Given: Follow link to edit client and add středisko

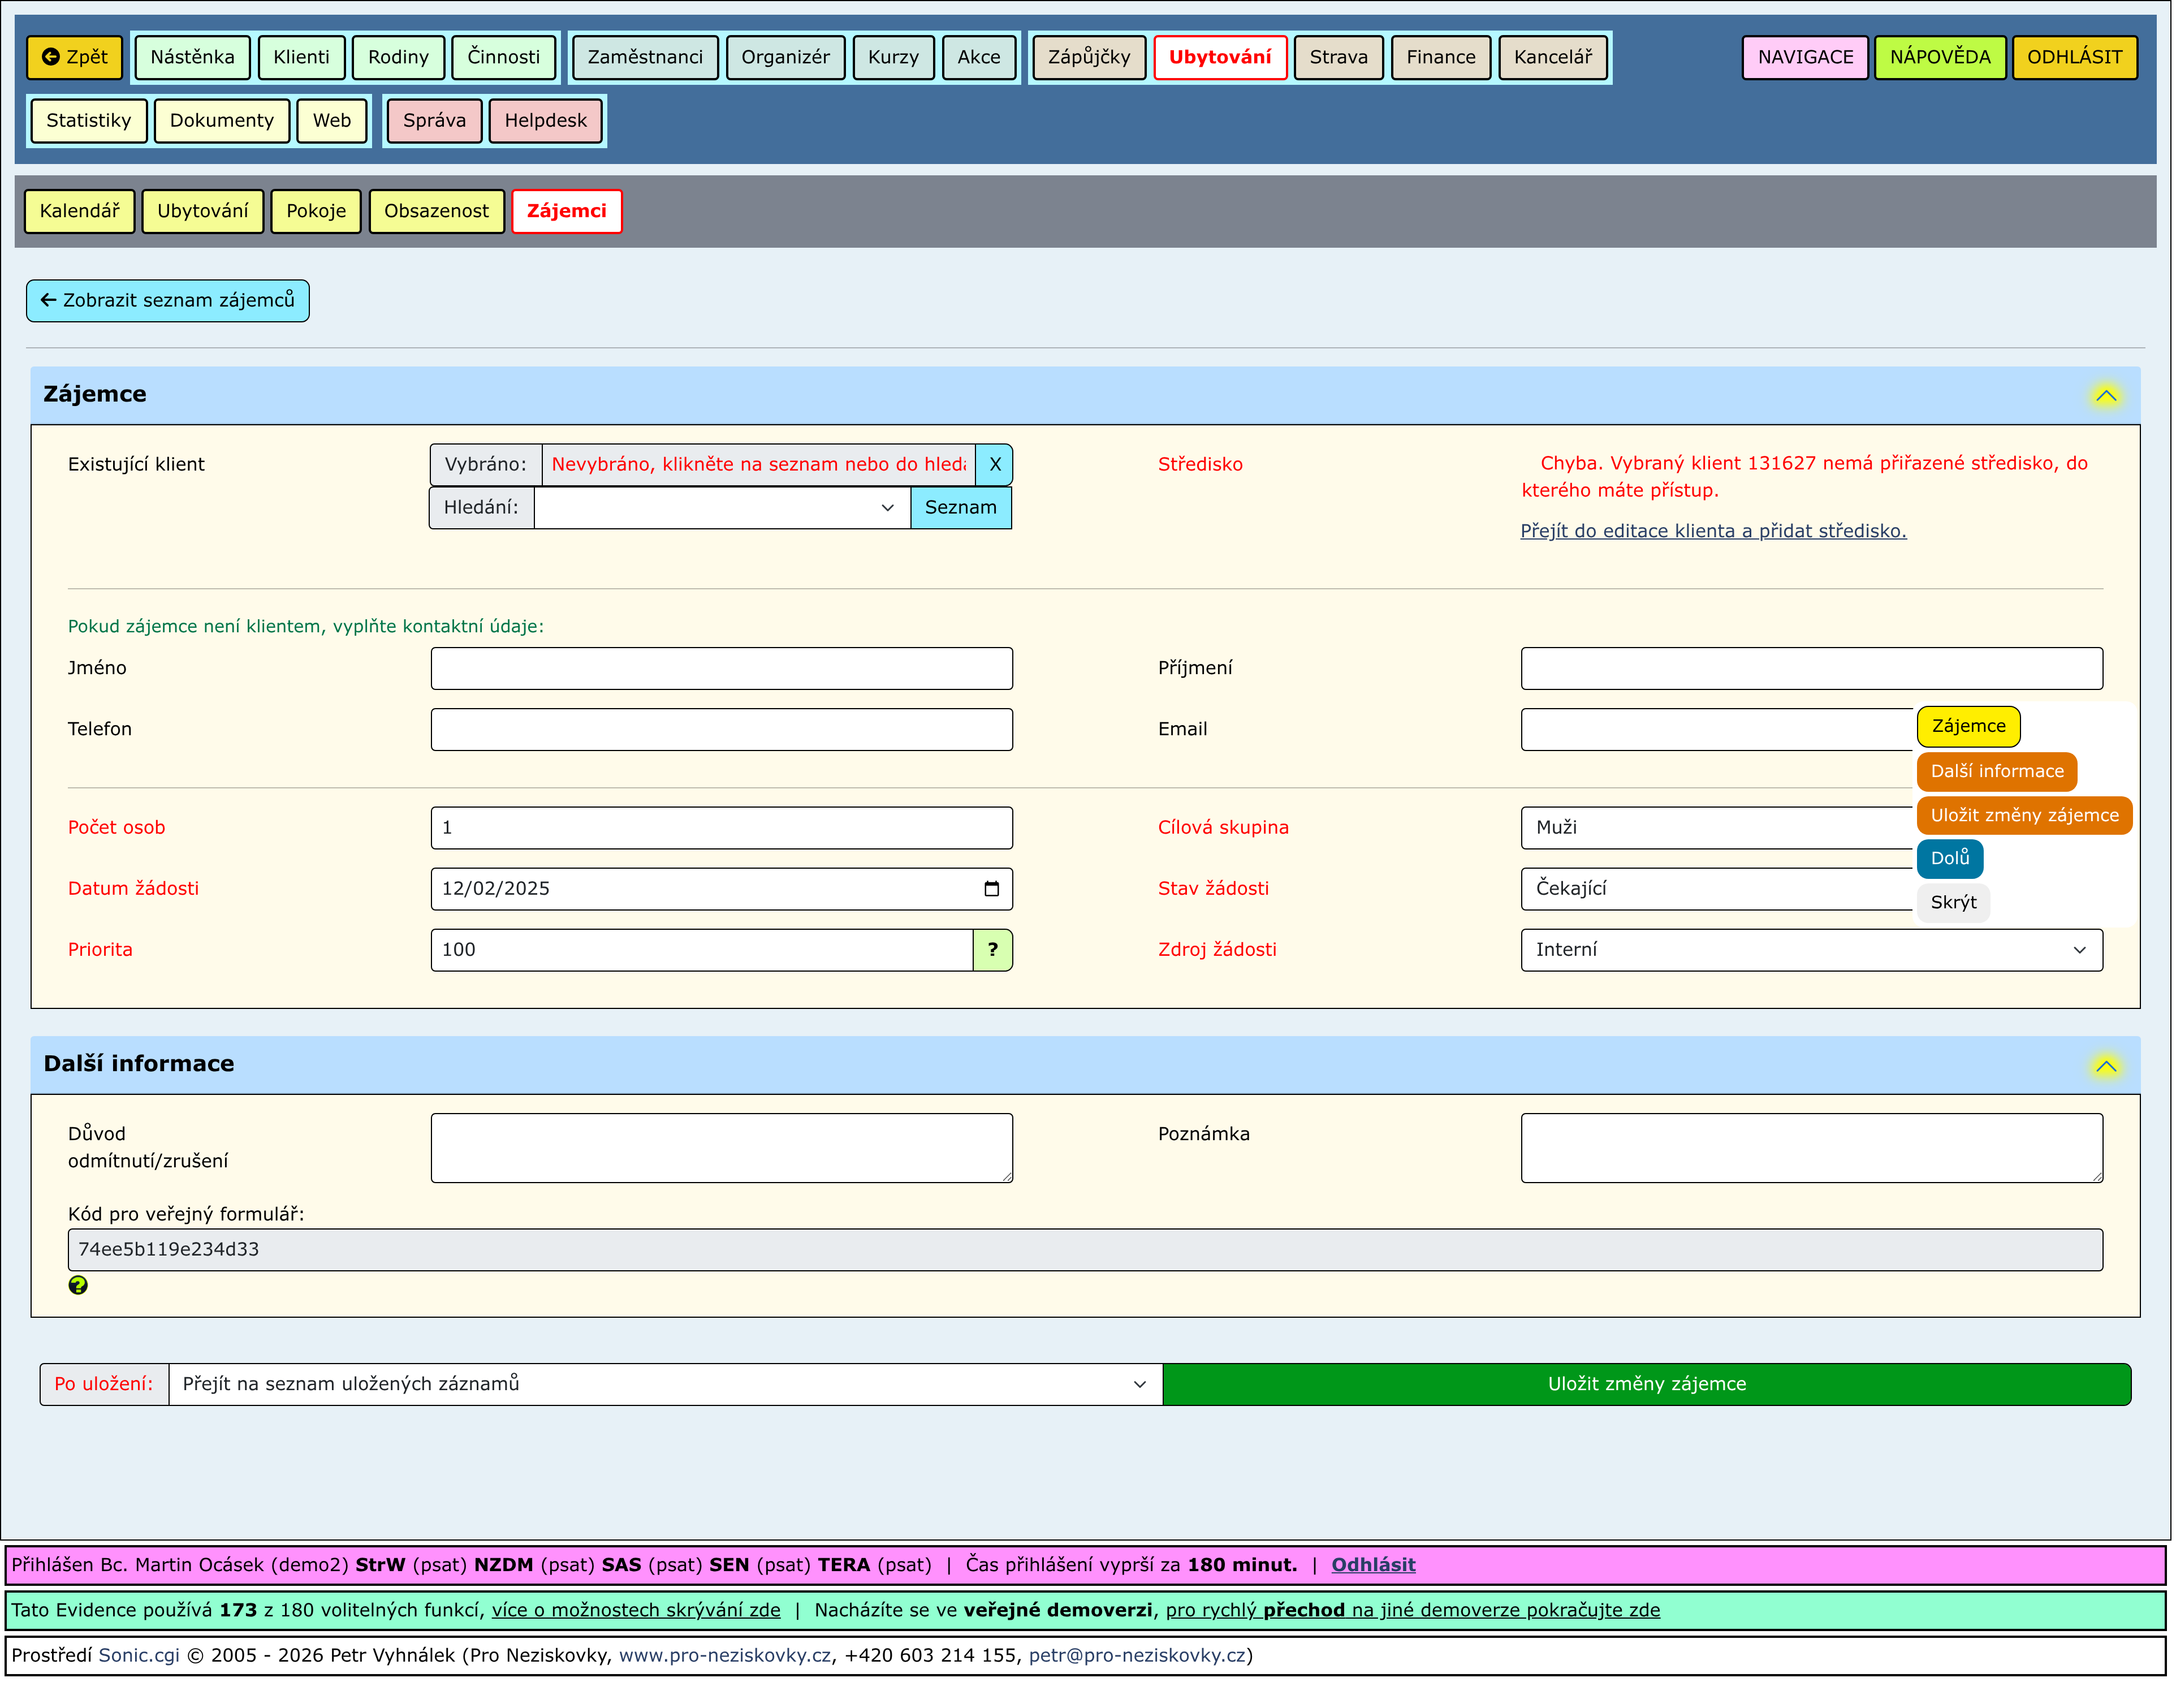Looking at the screenshot, I should click(x=1714, y=532).
